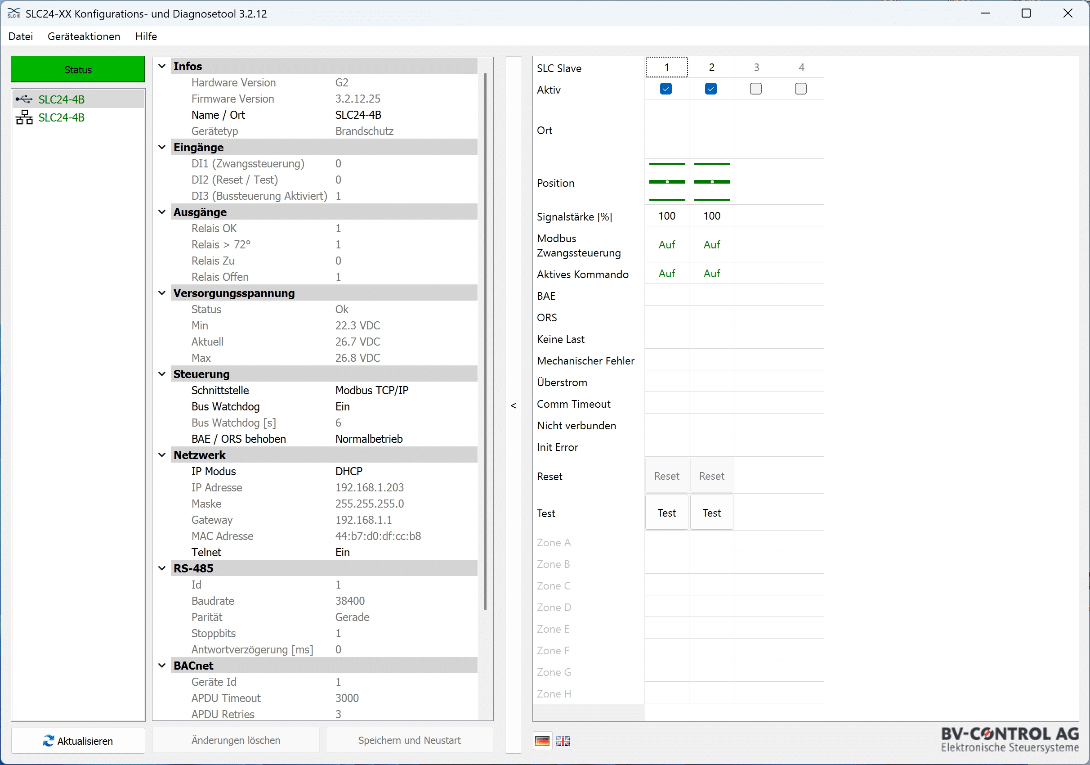Select the SLC Slave 4 column header
The height and width of the screenshot is (765, 1090).
pos(801,67)
